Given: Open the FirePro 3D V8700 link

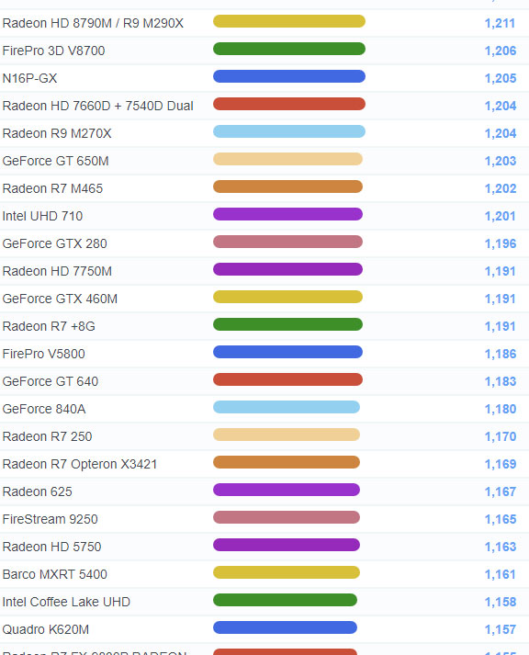Looking at the screenshot, I should 53,51.
